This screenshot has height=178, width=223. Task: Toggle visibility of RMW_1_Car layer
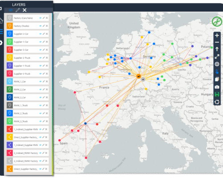[40, 81]
